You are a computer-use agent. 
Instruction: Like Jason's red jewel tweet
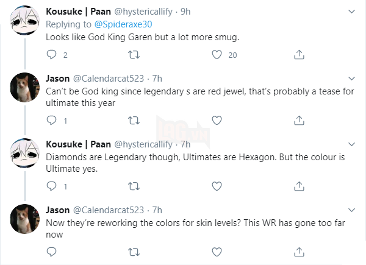coord(216,120)
